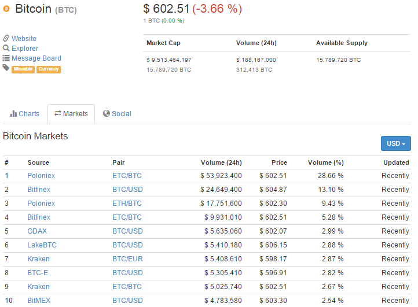Open the BTC/USD pair for BTC-E
This screenshot has height=307, width=418.
point(127,273)
